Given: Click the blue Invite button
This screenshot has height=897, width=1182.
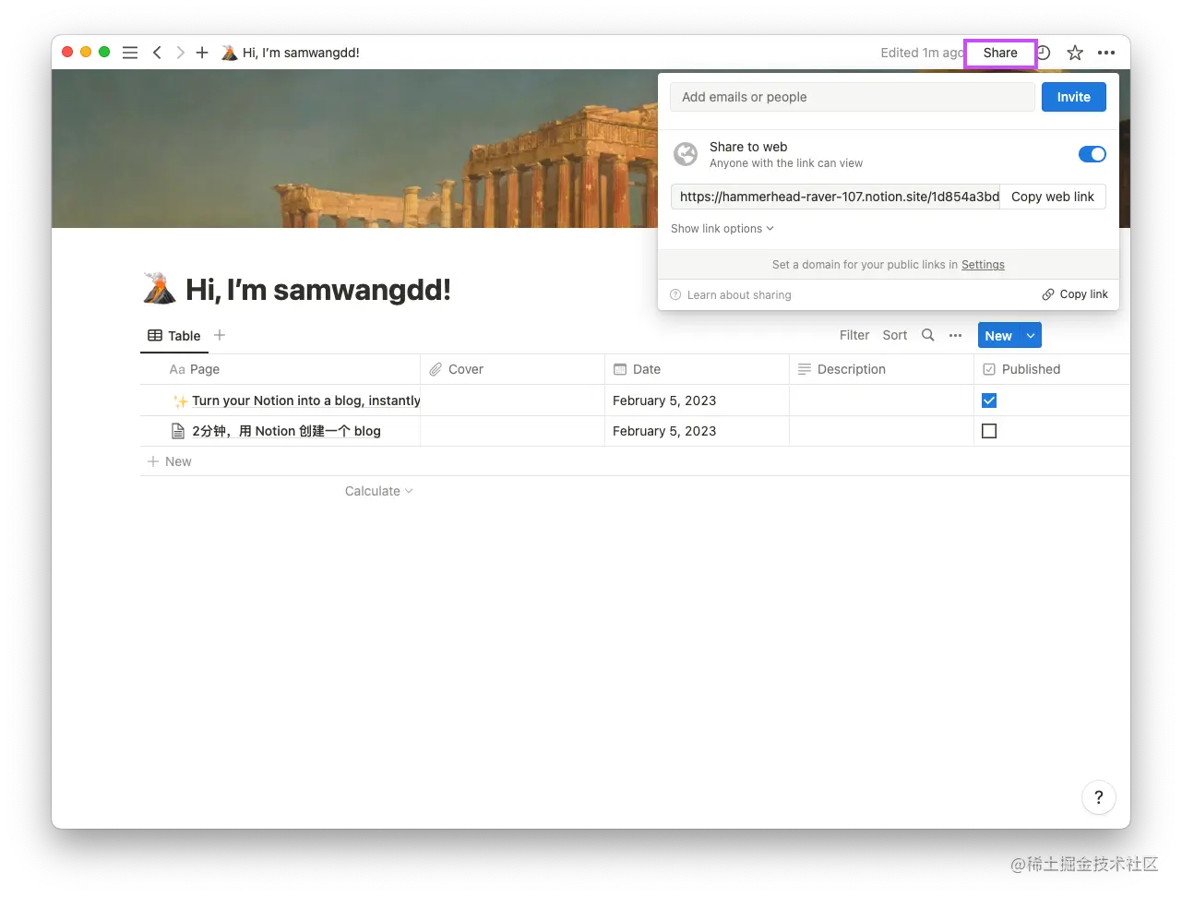Looking at the screenshot, I should tap(1074, 97).
